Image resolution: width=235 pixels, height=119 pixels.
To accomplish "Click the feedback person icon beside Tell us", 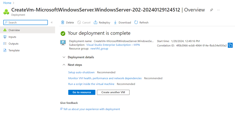I will point(61,109).
